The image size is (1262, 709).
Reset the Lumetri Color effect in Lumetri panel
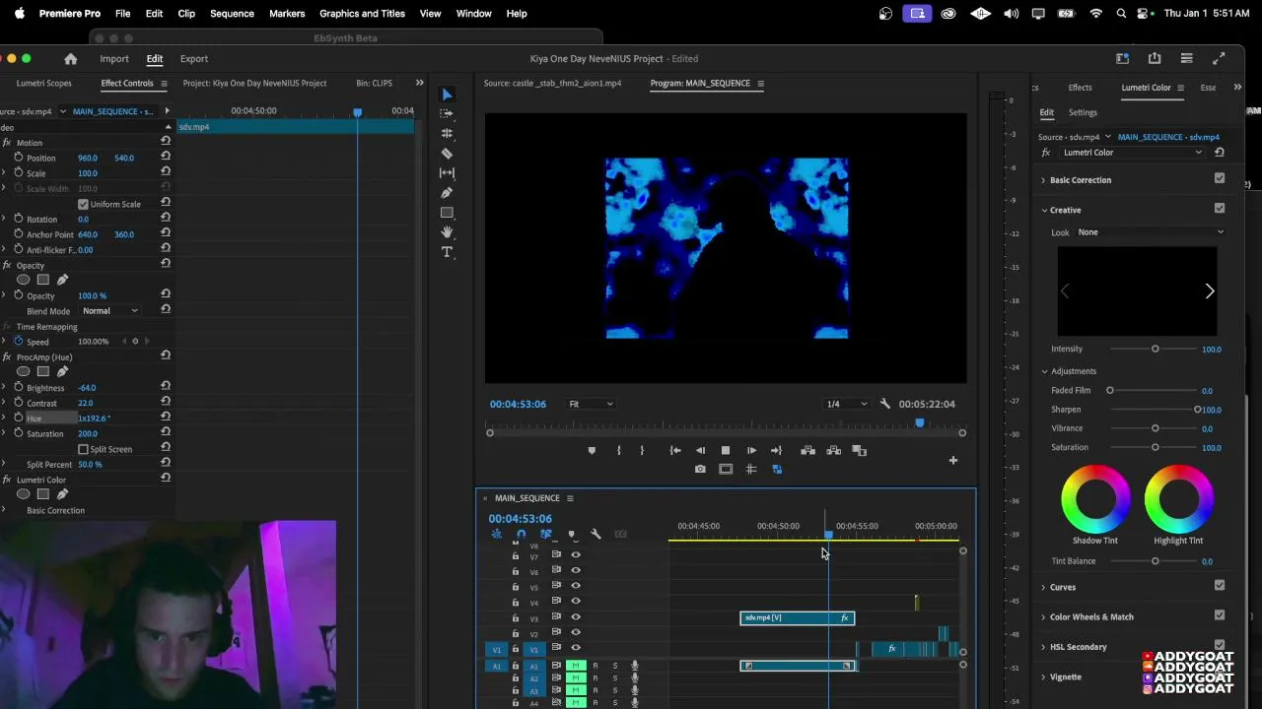click(1220, 153)
